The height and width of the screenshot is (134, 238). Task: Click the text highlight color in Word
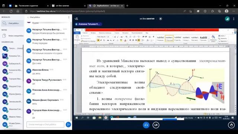click(121, 40)
